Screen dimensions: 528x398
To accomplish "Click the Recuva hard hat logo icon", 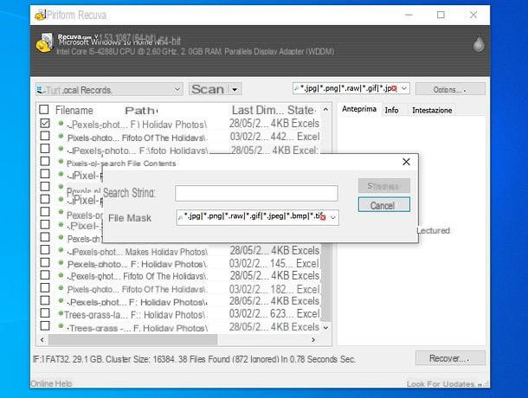I will pyautogui.click(x=44, y=43).
